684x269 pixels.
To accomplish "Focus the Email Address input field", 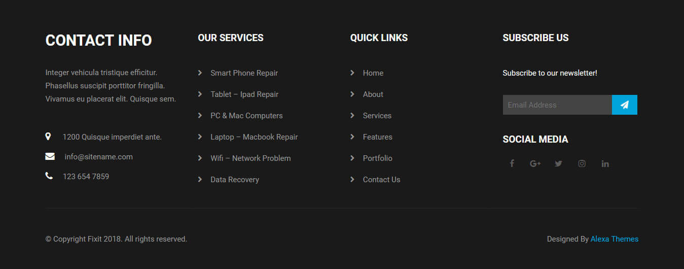I will coord(557,105).
